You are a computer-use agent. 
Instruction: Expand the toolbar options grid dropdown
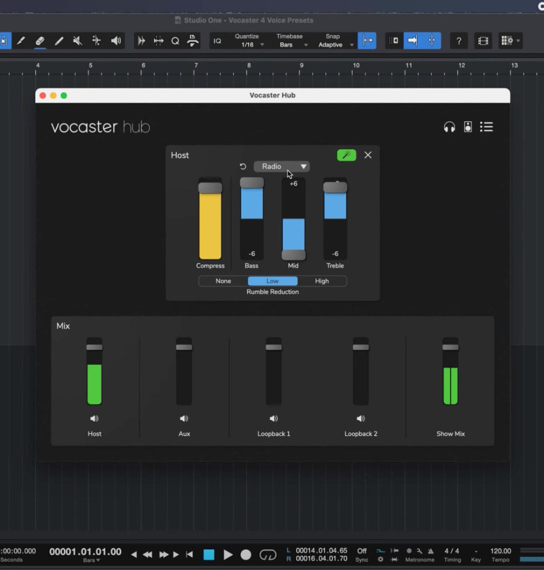pos(511,40)
